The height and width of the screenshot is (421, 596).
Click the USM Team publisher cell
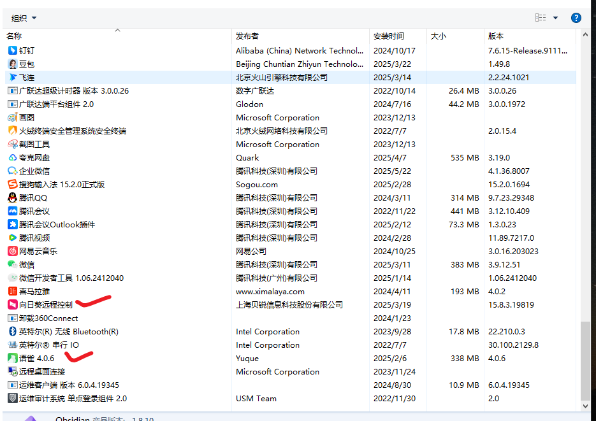click(256, 399)
